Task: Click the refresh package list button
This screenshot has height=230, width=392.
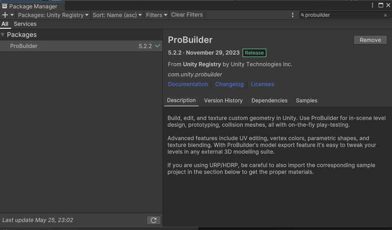Action: pyautogui.click(x=154, y=220)
